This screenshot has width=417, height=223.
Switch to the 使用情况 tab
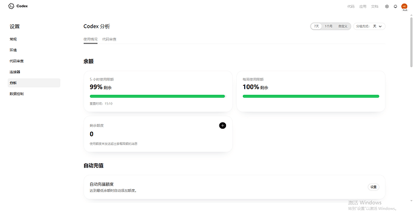point(91,39)
